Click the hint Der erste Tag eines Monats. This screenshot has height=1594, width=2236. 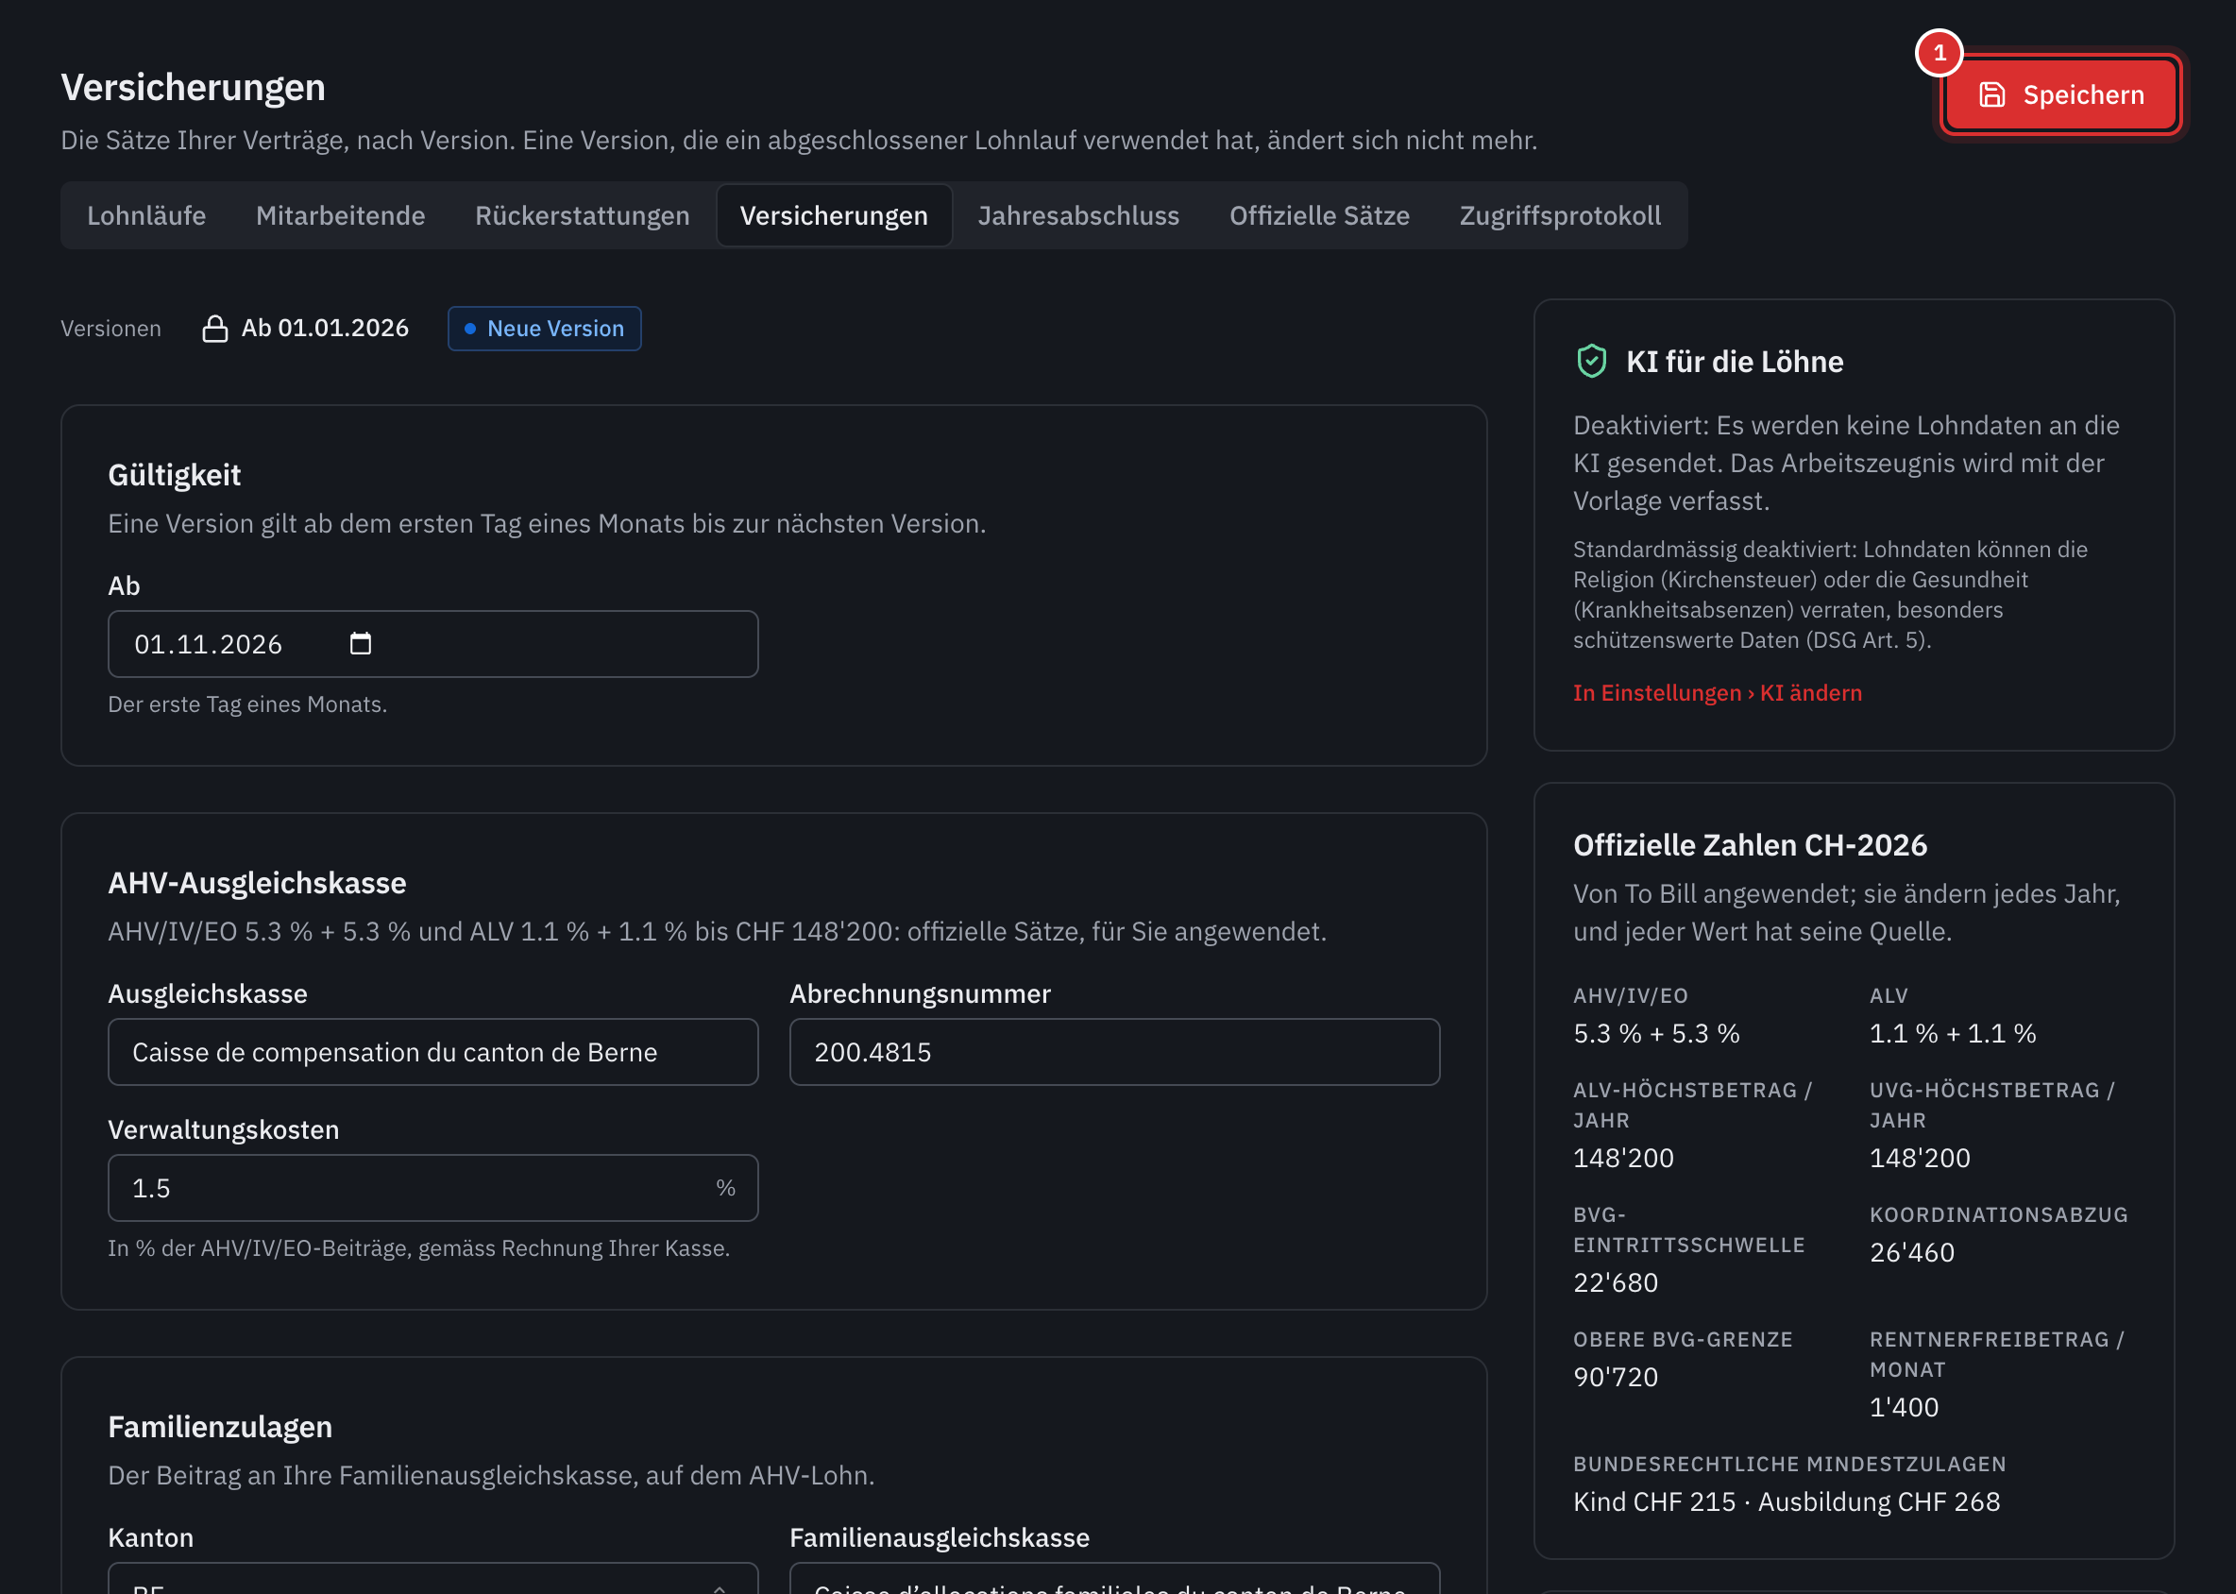247,704
